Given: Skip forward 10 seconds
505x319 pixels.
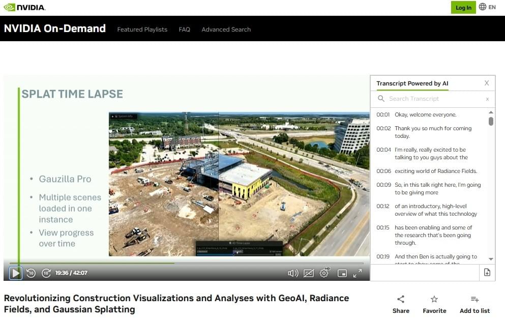Looking at the screenshot, I should click(x=46, y=273).
